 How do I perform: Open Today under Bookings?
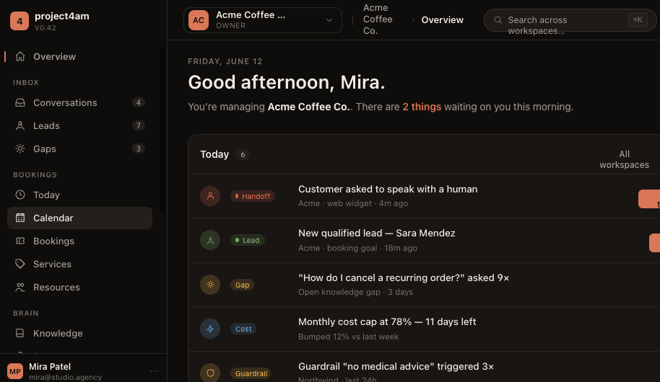tap(79, 195)
